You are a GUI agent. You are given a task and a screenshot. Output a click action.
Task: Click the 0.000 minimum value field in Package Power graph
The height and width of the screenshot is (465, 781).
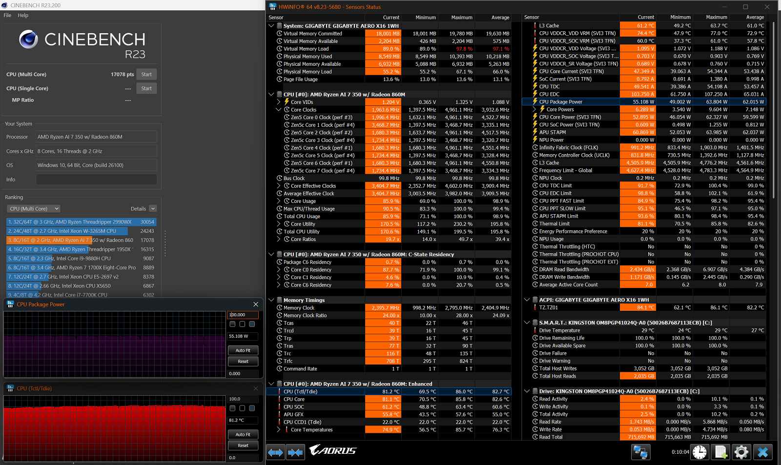pyautogui.click(x=243, y=373)
